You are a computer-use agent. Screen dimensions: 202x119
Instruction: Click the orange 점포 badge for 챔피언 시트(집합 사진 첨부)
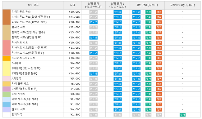coord(159,33)
